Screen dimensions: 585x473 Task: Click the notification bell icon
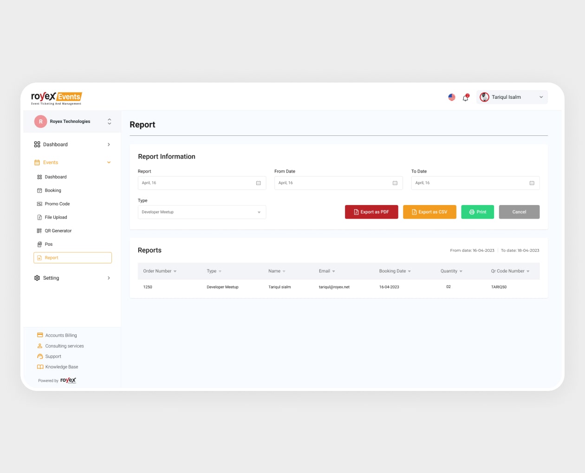[x=465, y=97]
